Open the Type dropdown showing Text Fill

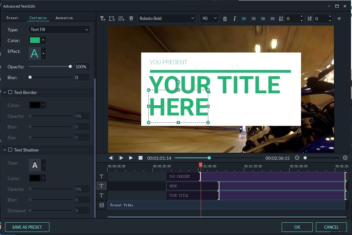pyautogui.click(x=59, y=29)
